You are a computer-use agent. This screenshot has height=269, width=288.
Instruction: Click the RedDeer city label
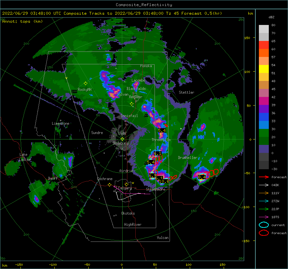tap(136, 97)
